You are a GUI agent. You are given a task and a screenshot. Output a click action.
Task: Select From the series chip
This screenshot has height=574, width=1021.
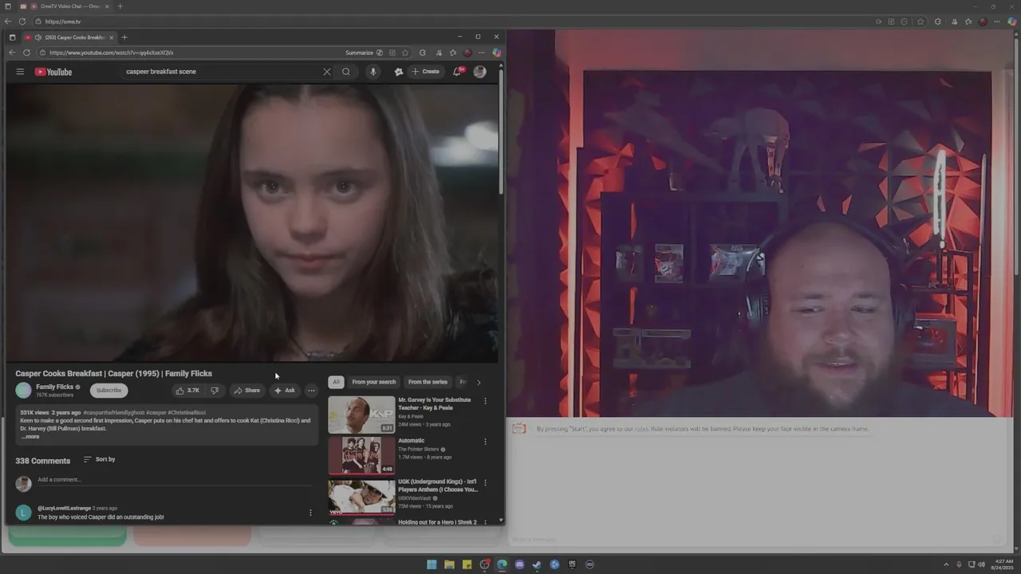[x=428, y=382]
